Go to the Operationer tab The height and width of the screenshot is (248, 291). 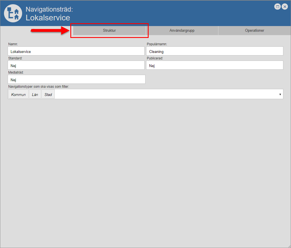254,31
